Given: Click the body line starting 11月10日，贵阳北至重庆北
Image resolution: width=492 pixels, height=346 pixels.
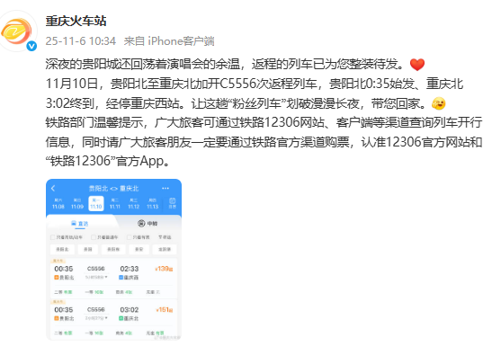Looking at the screenshot, I should [255, 84].
